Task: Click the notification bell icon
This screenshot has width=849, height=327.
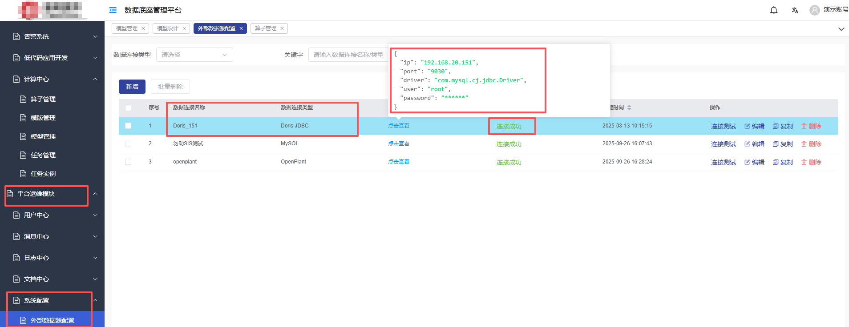Action: click(x=774, y=10)
